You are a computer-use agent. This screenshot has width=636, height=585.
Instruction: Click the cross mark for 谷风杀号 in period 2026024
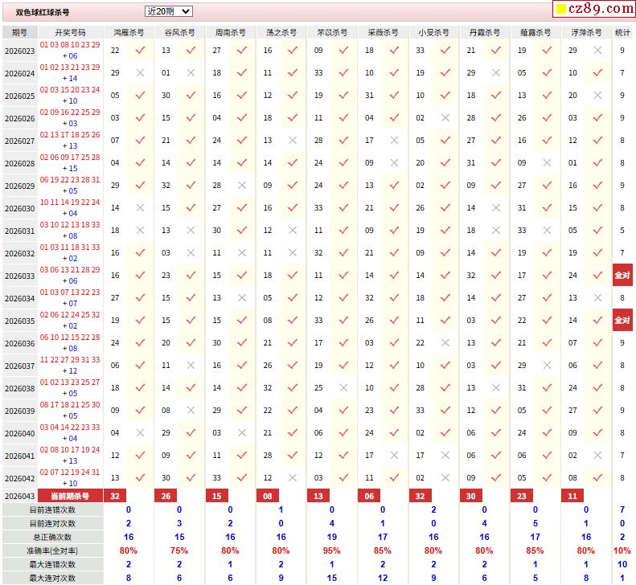pos(191,73)
